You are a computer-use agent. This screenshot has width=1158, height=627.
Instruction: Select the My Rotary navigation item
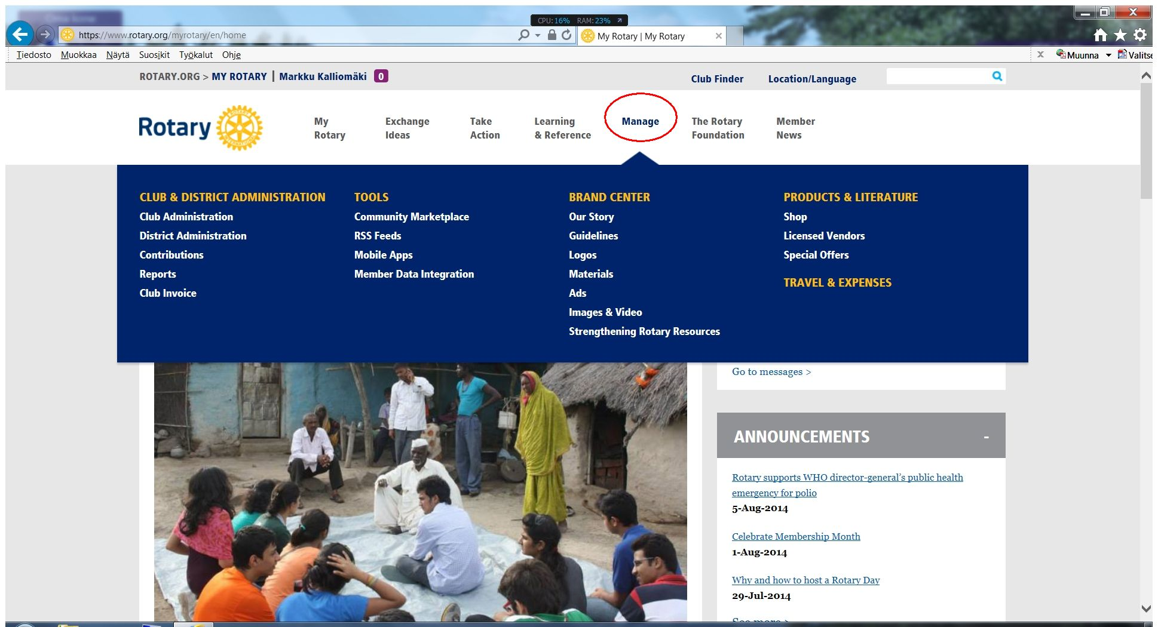(x=330, y=128)
